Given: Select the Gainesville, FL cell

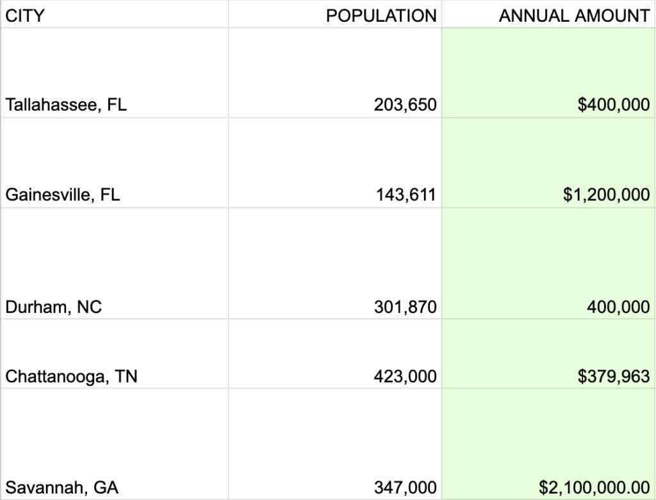Looking at the screenshot, I should (x=63, y=195).
